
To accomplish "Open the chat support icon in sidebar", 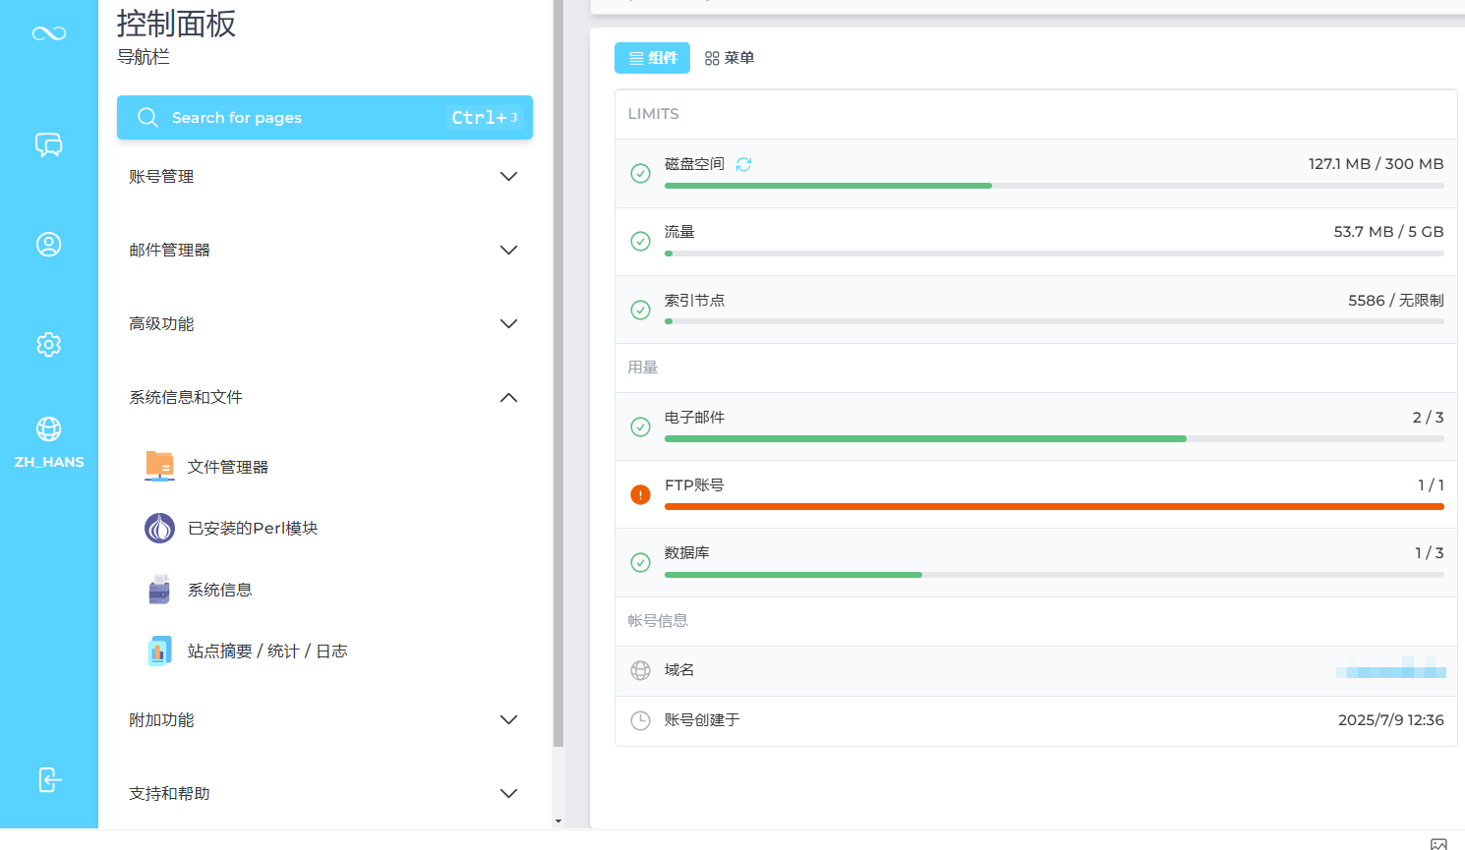I will point(48,145).
